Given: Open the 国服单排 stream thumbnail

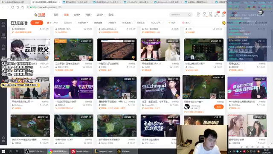Looking at the screenshot, I should click(x=204, y=120).
